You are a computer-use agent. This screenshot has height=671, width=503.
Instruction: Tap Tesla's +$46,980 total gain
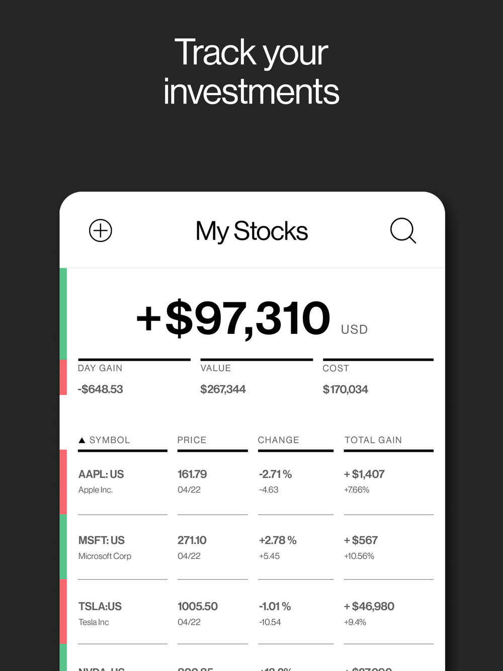pyautogui.click(x=369, y=607)
